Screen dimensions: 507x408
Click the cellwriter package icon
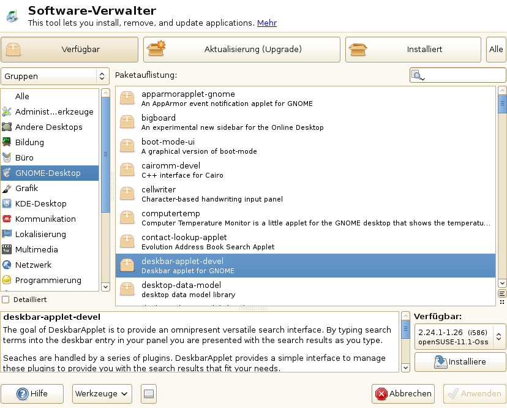(127, 194)
